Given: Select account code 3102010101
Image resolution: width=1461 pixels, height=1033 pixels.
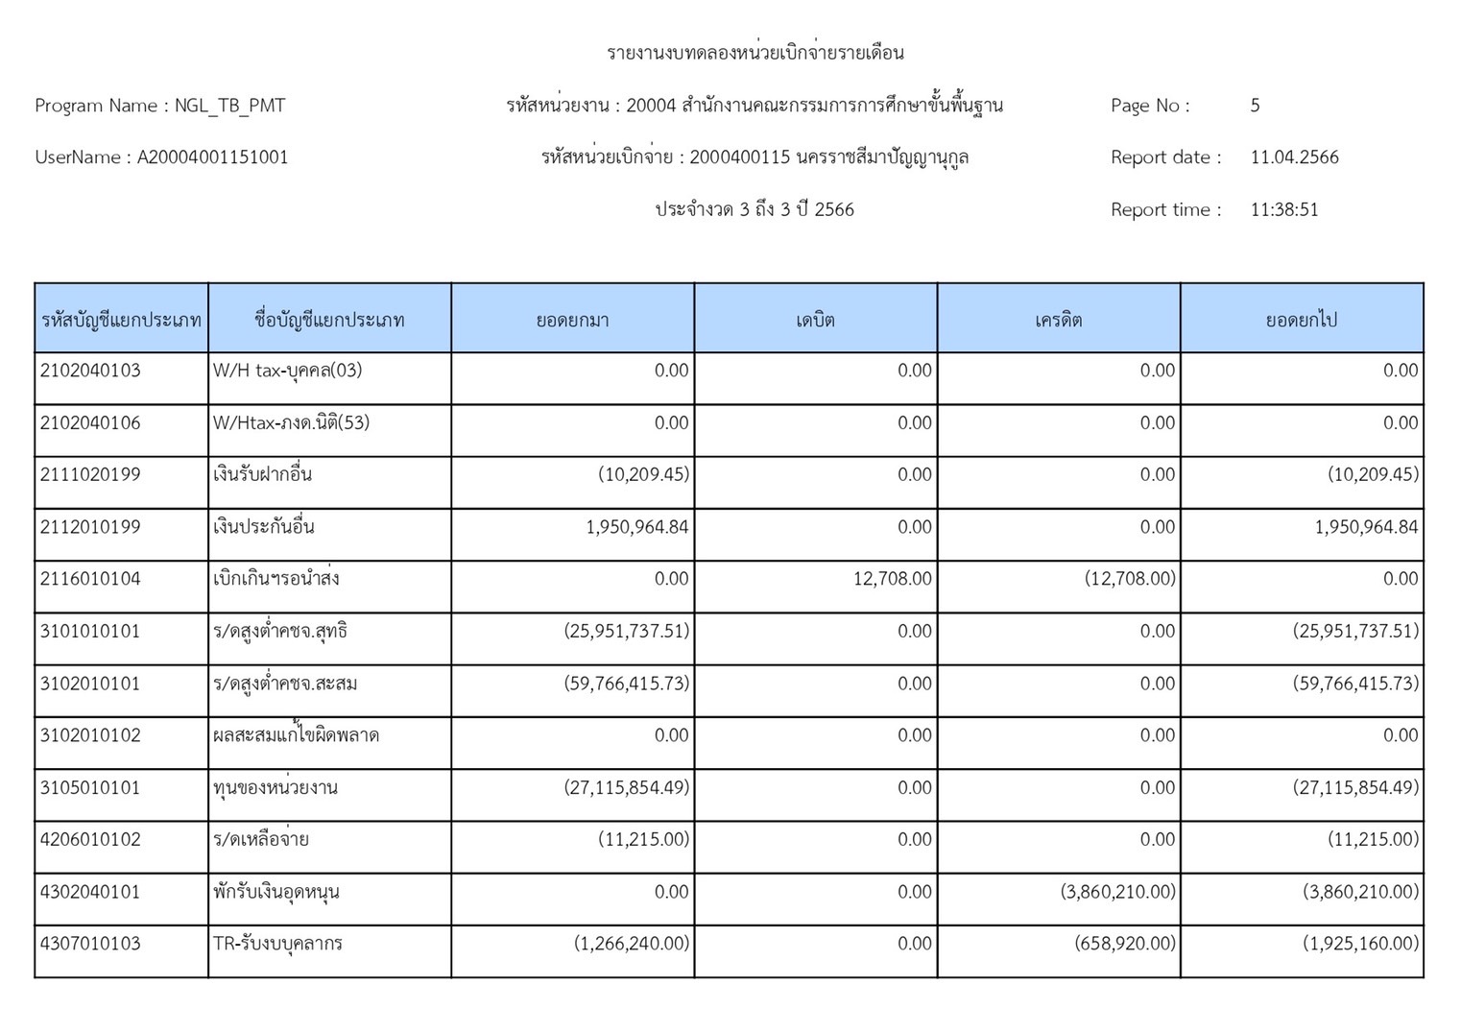Looking at the screenshot, I should 90,684.
